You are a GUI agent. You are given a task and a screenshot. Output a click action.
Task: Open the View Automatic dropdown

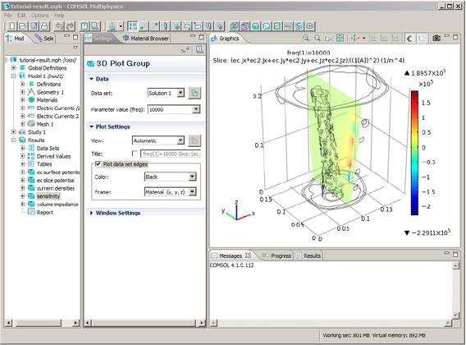(x=180, y=140)
